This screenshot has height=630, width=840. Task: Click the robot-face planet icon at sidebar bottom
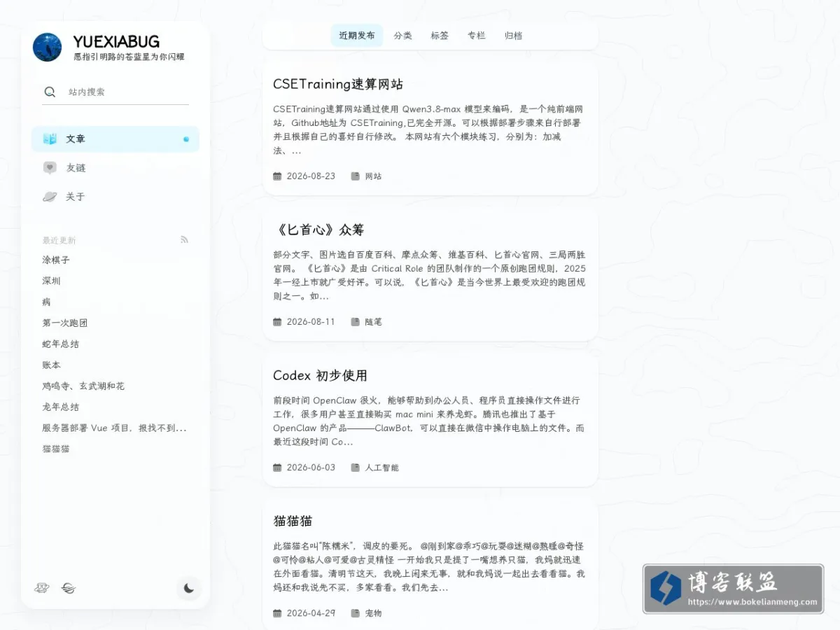tap(42, 588)
